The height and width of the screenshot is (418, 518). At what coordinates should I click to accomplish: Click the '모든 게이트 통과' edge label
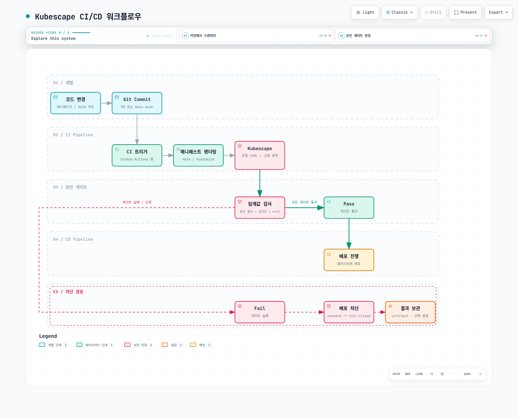pos(304,202)
